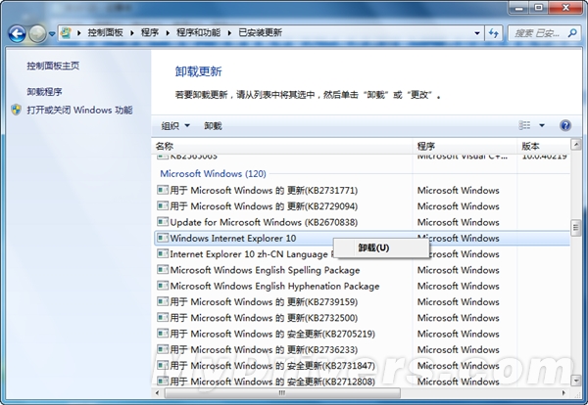
Task: Click vertical scrollbar up arrow
Action: tap(575, 144)
